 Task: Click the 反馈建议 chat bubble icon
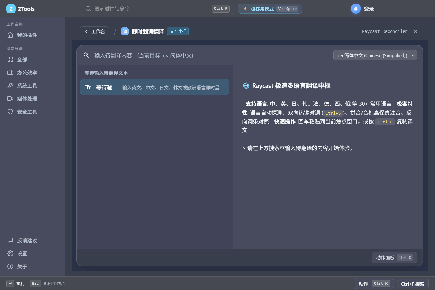(x=10, y=241)
